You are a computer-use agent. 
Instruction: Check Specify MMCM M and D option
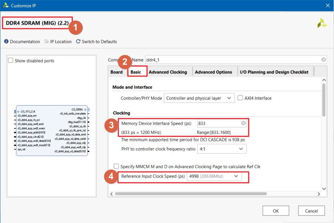(x=116, y=166)
